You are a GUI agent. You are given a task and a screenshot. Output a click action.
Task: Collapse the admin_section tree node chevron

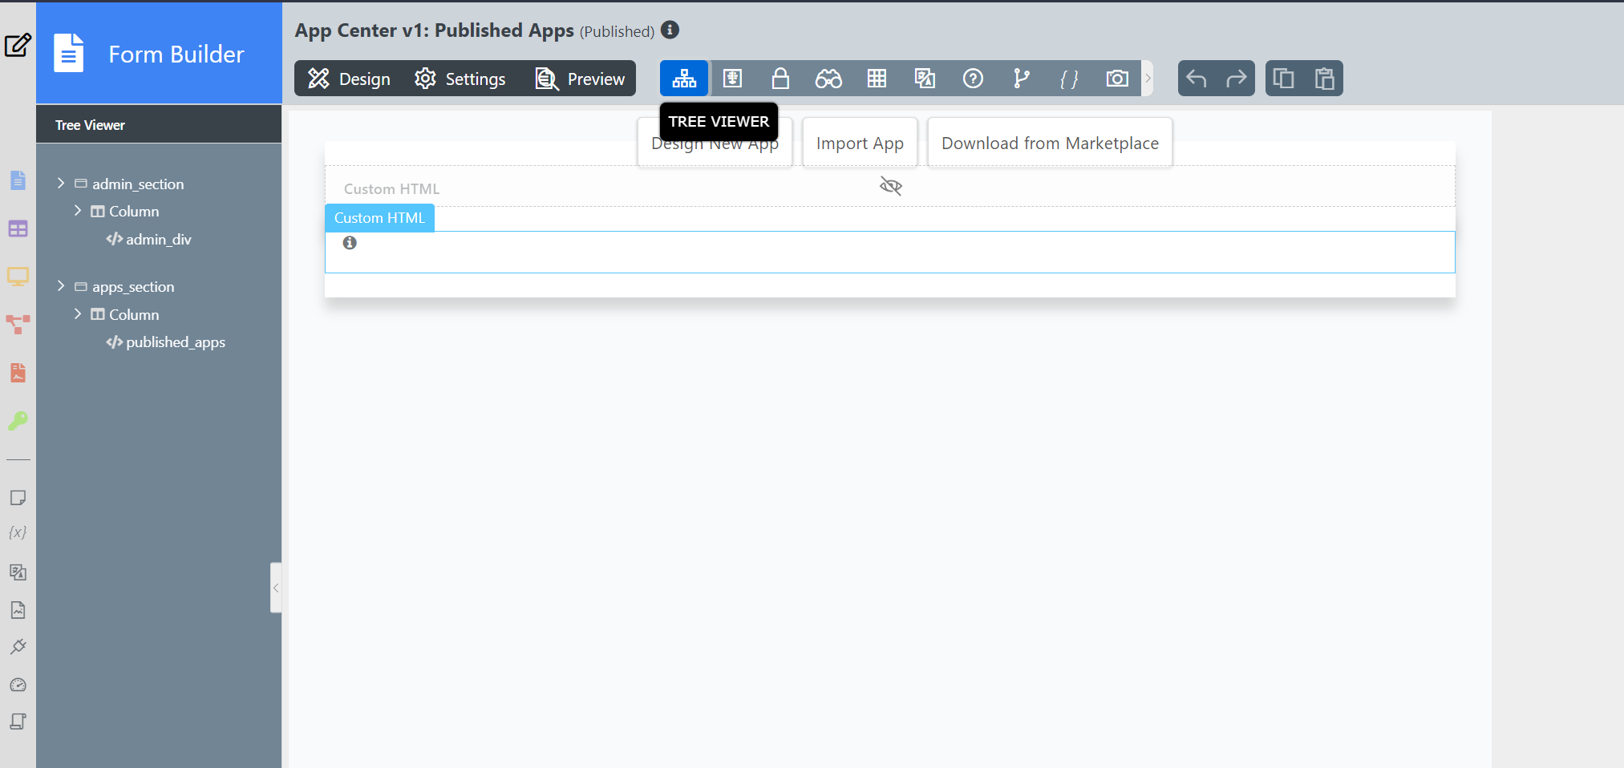pyautogui.click(x=61, y=184)
